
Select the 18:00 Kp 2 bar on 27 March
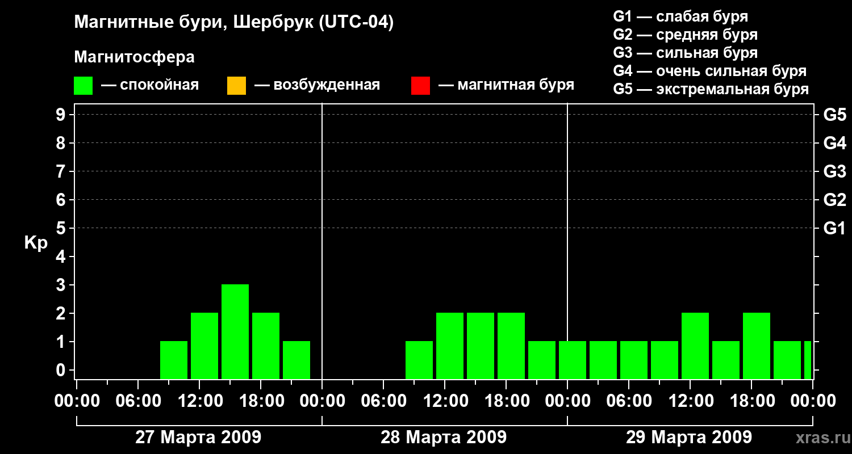tap(266, 346)
